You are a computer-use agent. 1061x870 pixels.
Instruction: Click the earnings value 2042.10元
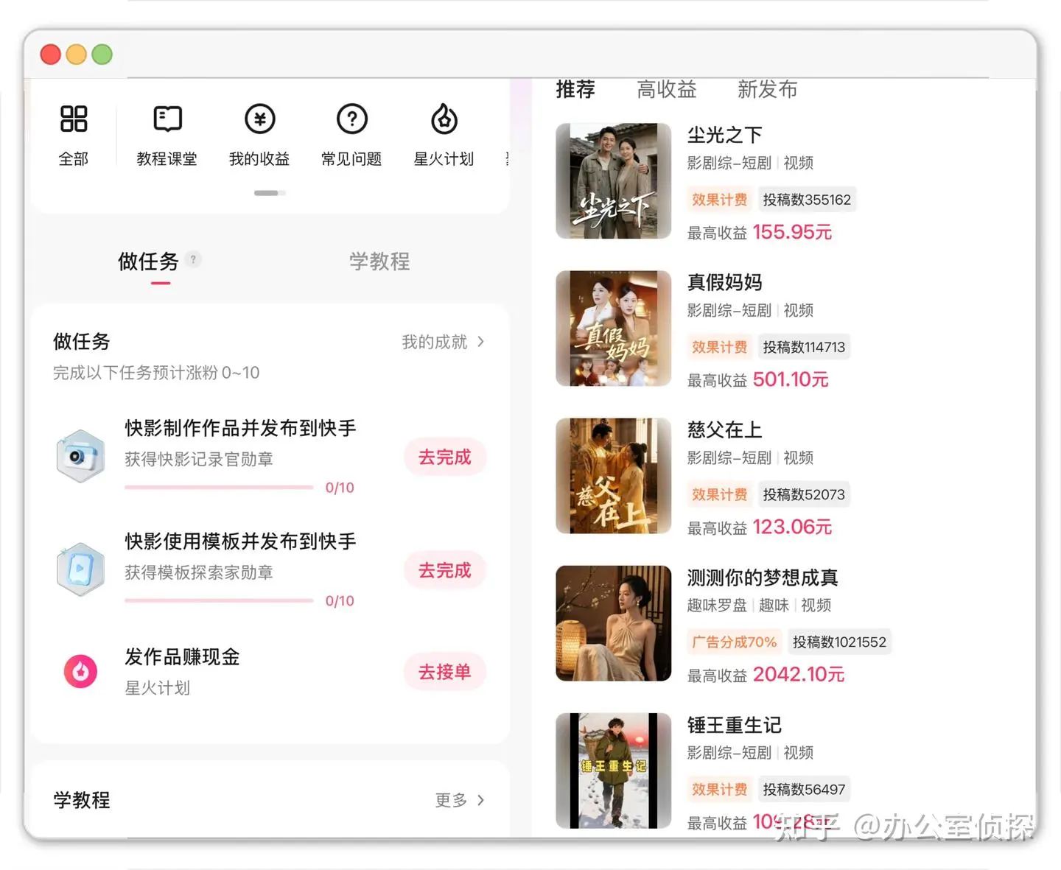tap(799, 674)
